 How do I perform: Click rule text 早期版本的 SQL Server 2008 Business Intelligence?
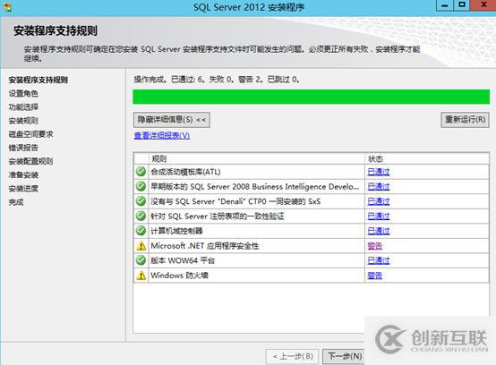click(255, 187)
